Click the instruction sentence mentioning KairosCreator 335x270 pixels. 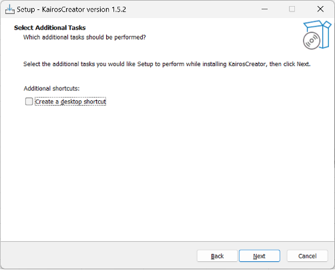click(167, 64)
